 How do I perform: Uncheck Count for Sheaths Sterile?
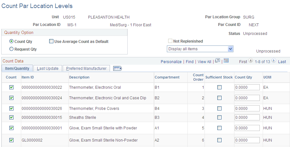(x=12, y=117)
